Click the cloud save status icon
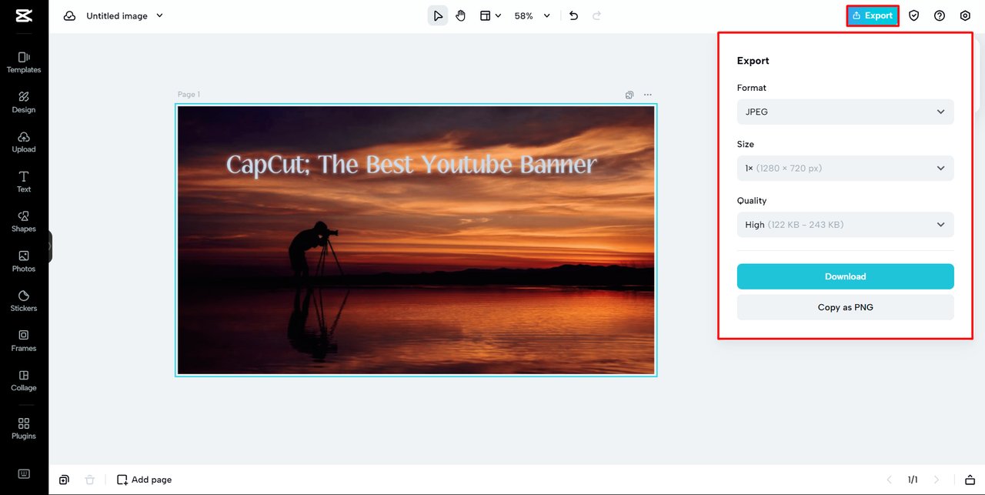Screen dimensions: 985x495 pyautogui.click(x=69, y=15)
